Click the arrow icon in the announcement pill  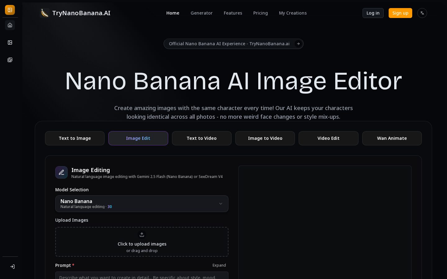(x=298, y=44)
